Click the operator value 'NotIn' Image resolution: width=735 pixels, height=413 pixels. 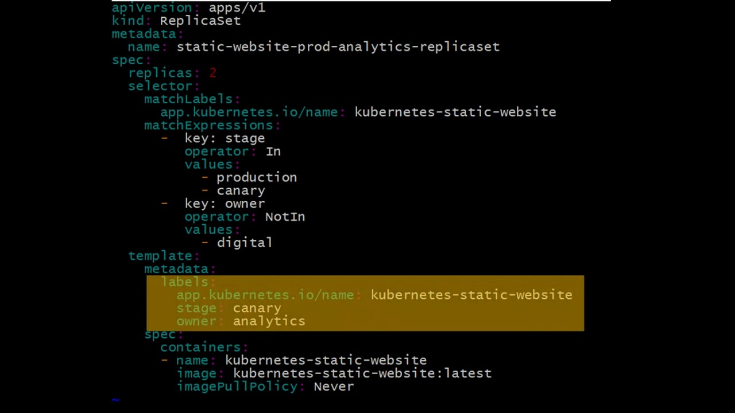pos(285,217)
